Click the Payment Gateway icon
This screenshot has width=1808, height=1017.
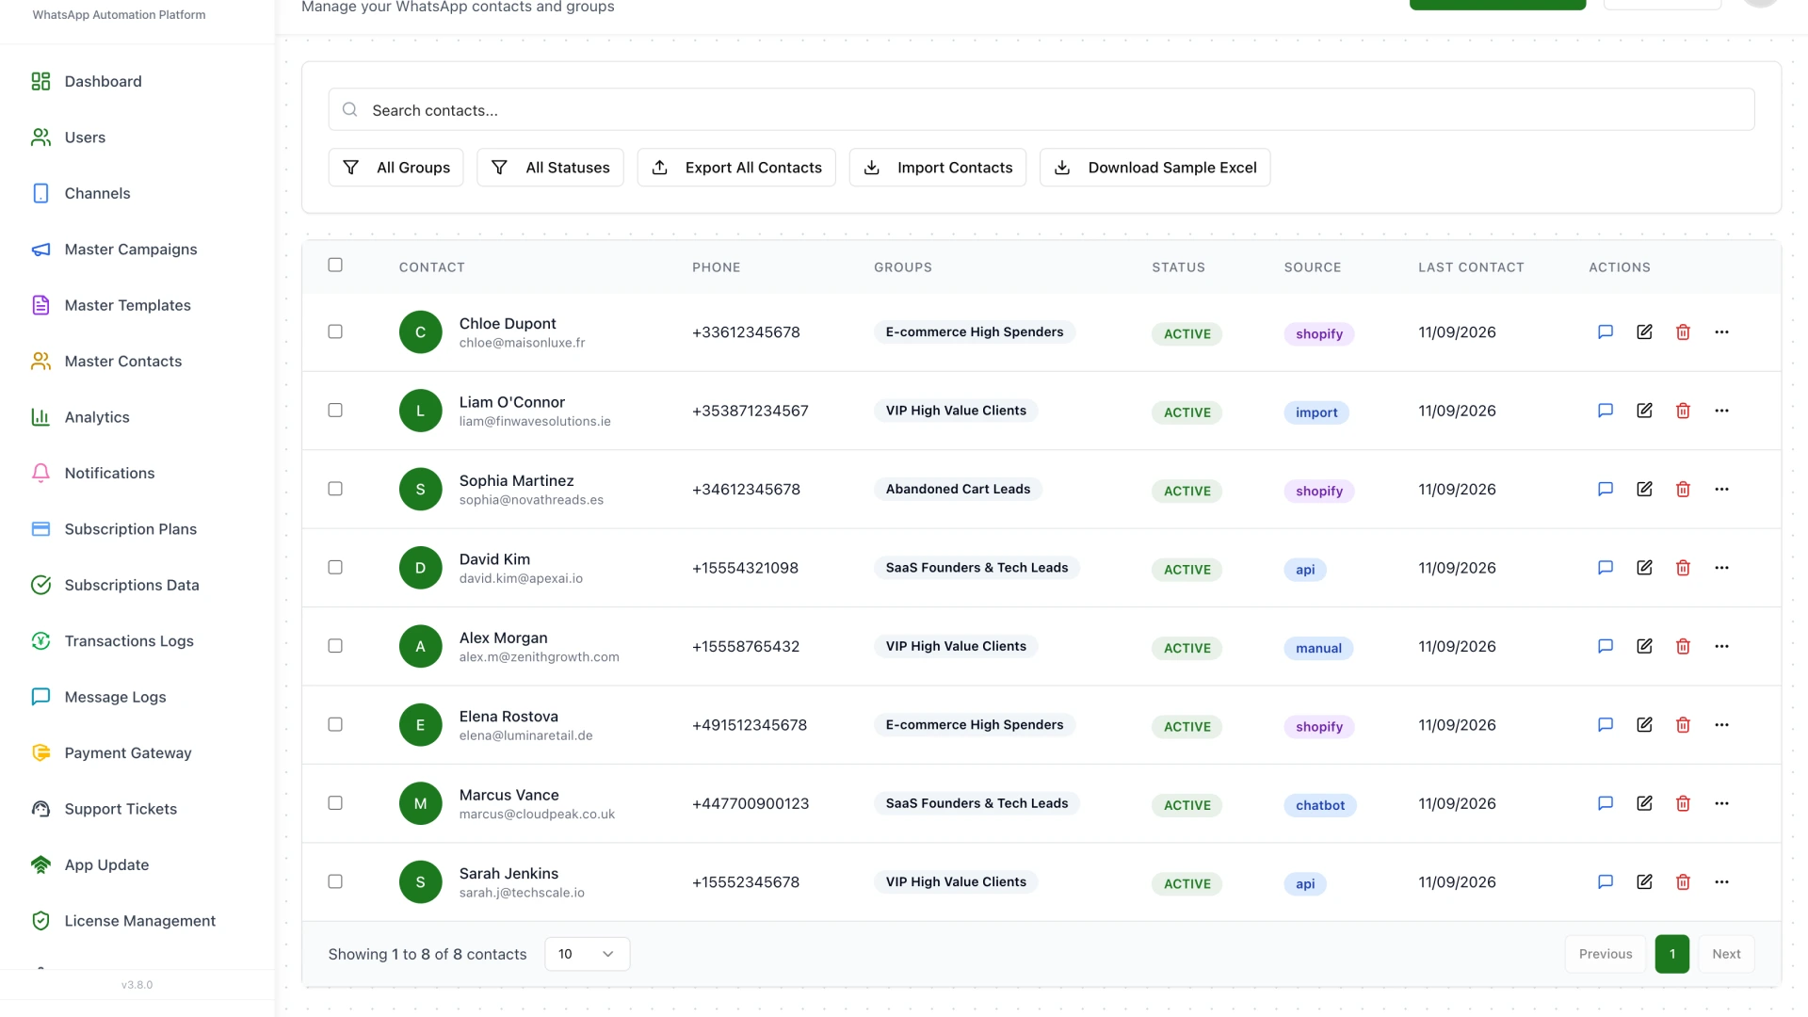(40, 752)
